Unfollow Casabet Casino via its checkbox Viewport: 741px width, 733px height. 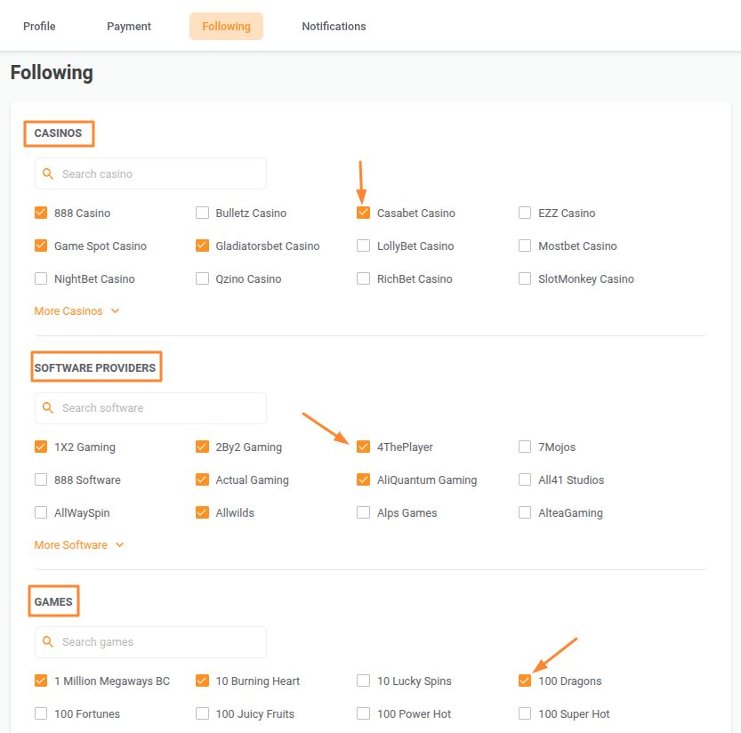click(x=364, y=213)
